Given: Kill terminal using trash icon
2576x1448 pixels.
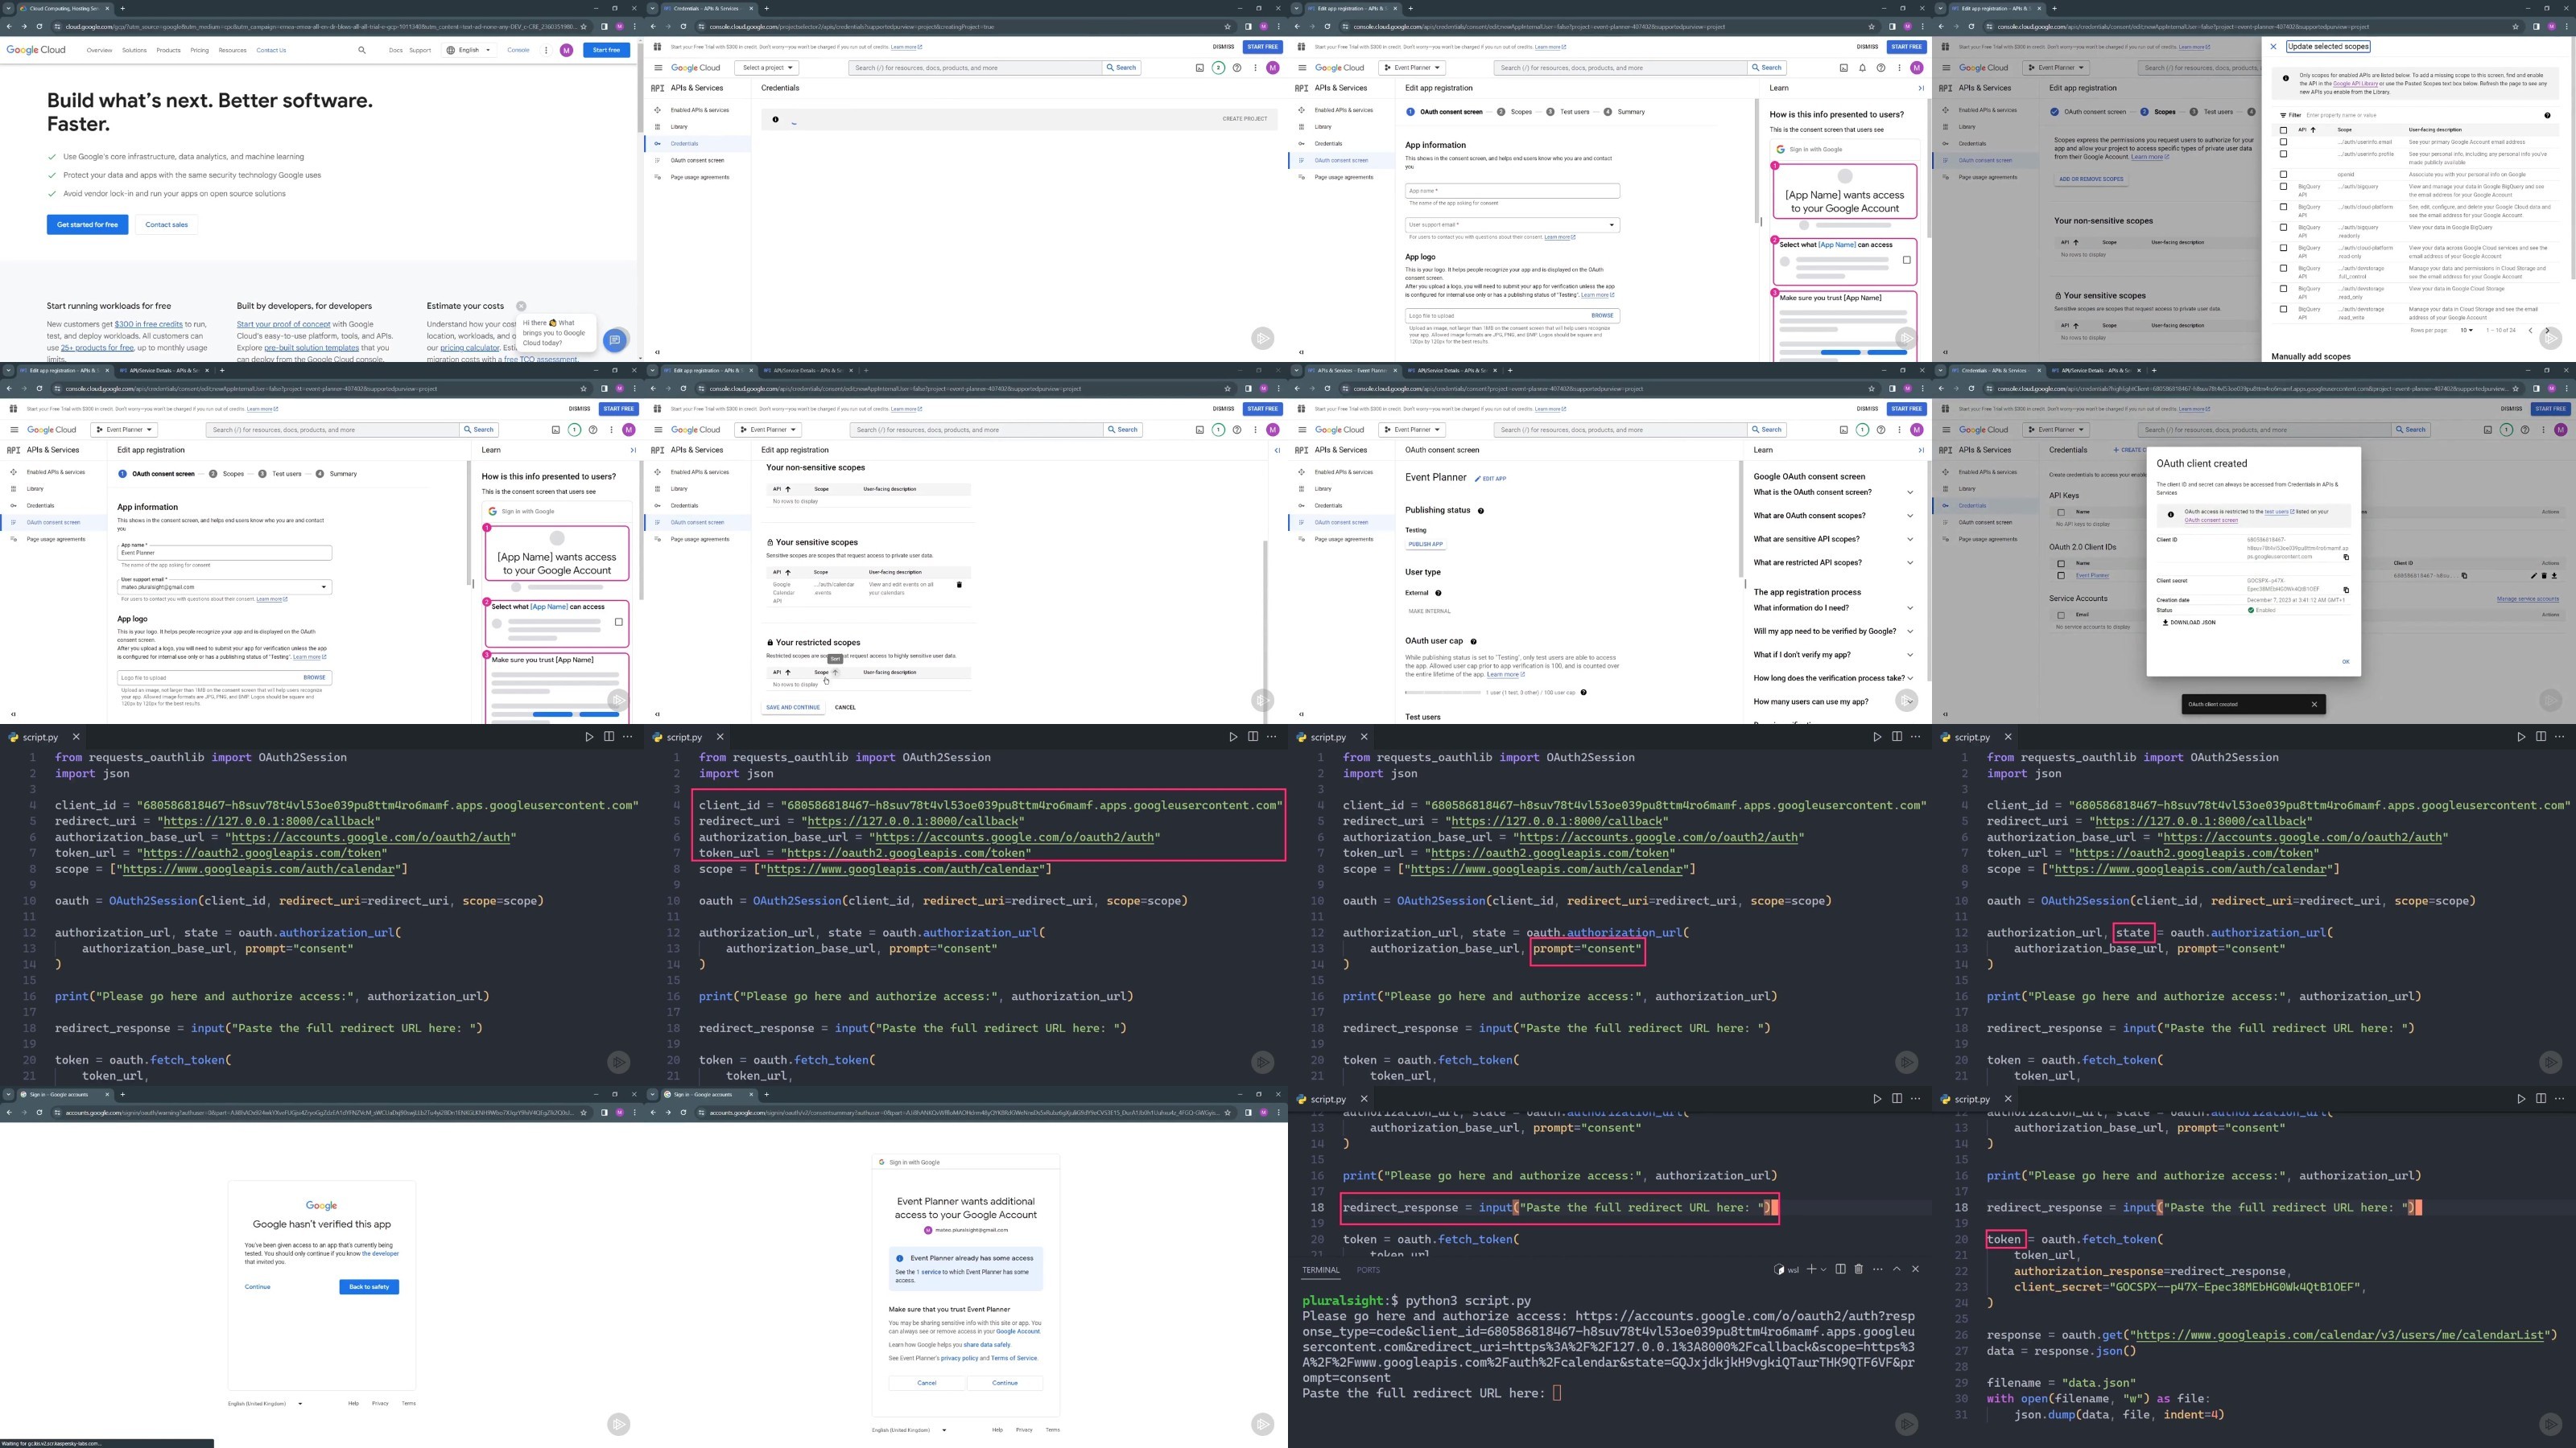Looking at the screenshot, I should pyautogui.click(x=1859, y=1269).
